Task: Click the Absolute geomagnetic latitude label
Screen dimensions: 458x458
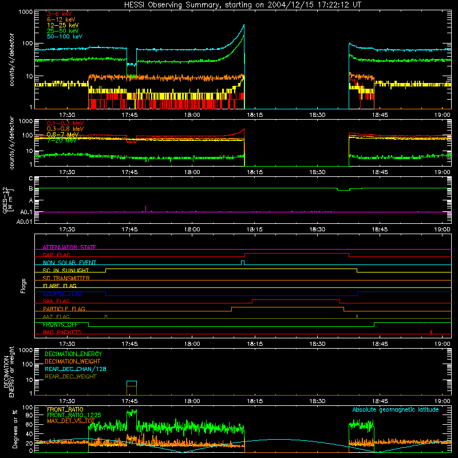Action: click(396, 409)
